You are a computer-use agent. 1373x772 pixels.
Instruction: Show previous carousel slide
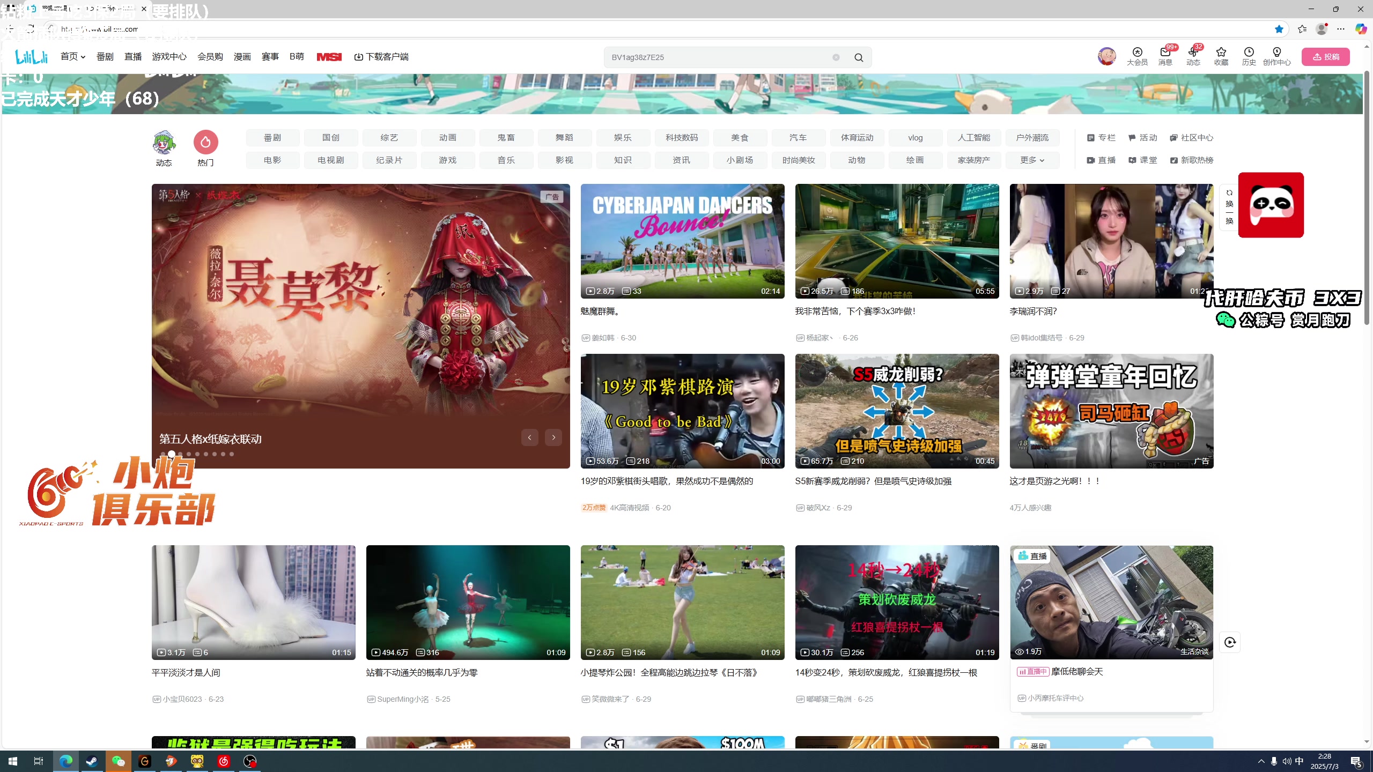click(x=529, y=437)
